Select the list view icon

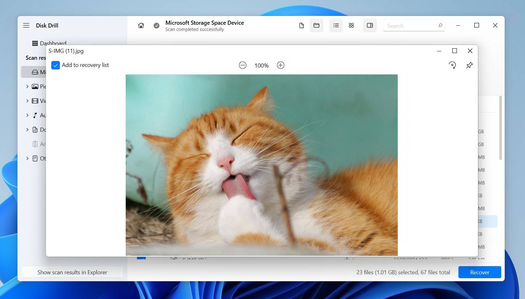(336, 25)
